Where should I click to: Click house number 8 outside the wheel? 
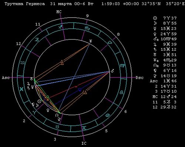pyautogui.click(x=118, y=34)
